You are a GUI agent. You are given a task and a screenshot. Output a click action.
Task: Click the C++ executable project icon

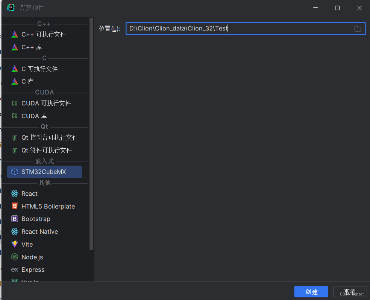(15, 35)
